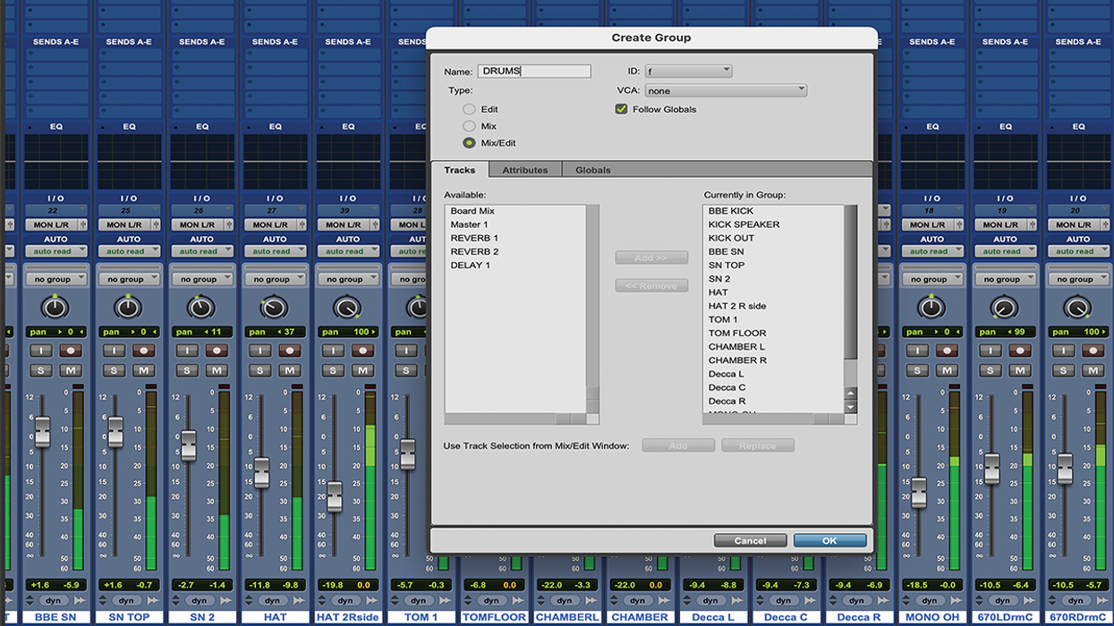1114x626 pixels.
Task: Open the dyn dynamics plug-in on BBE SN
Action: (x=54, y=600)
